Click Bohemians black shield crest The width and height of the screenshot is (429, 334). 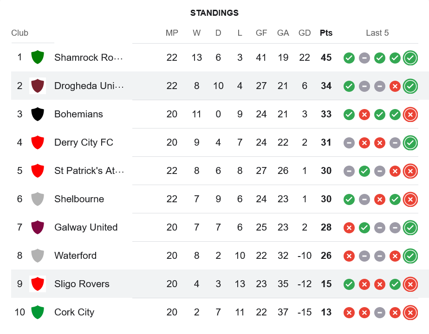click(37, 114)
